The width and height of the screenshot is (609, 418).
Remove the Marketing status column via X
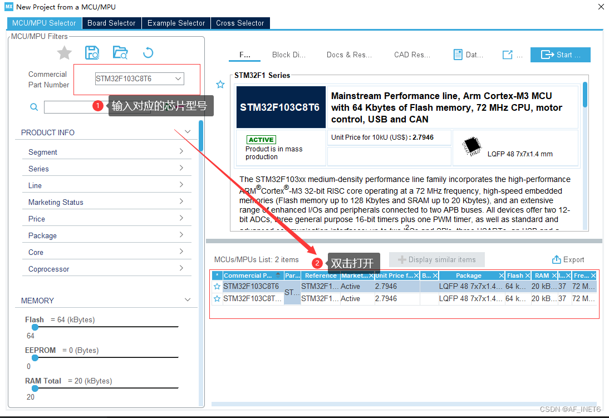click(371, 276)
